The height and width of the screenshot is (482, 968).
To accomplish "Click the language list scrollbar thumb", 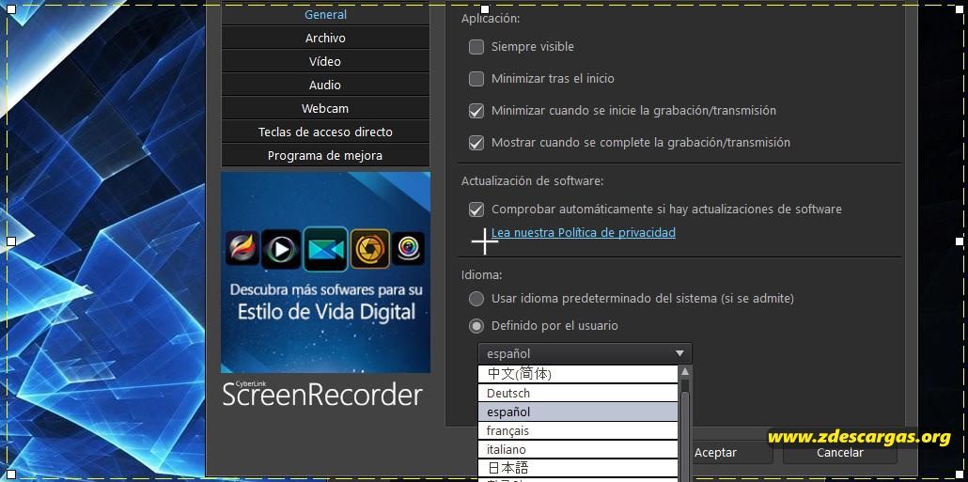I will (x=684, y=435).
